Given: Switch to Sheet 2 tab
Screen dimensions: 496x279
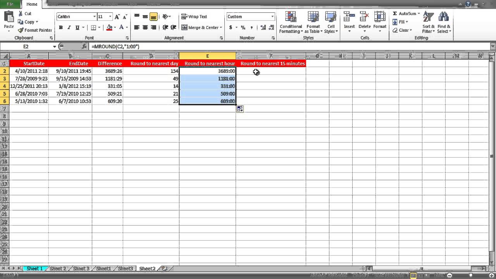Looking at the screenshot, I should click(58, 269).
